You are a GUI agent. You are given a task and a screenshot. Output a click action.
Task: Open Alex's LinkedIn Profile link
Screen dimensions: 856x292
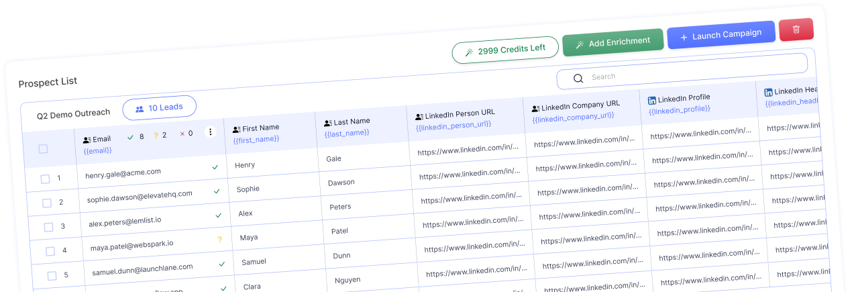704,181
